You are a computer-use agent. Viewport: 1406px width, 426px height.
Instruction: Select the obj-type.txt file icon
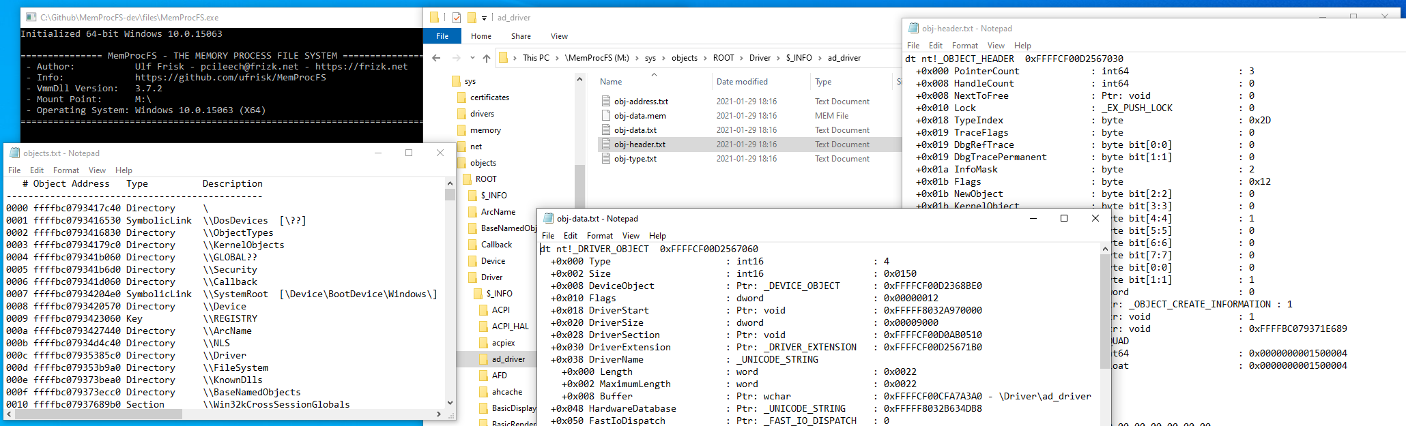(x=605, y=158)
